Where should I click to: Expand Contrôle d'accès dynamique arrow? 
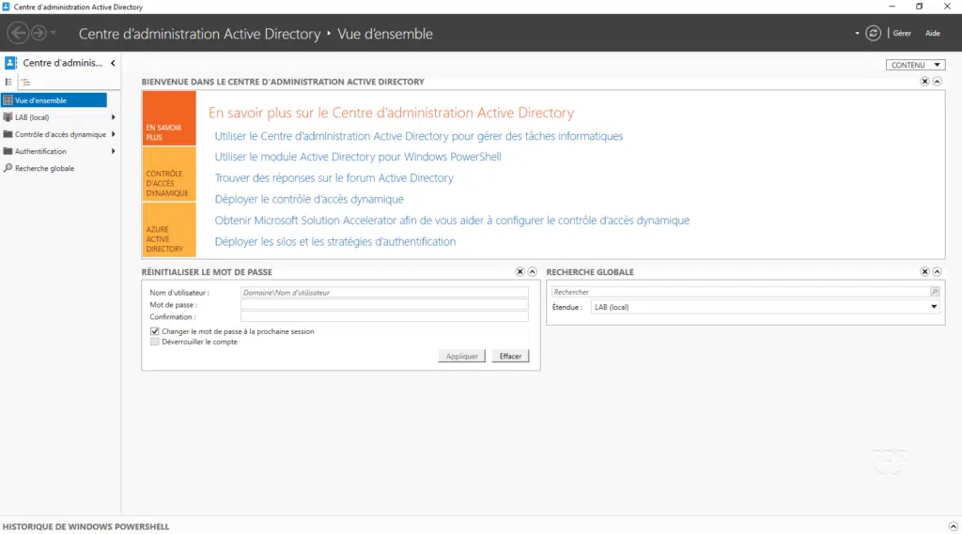(x=113, y=134)
